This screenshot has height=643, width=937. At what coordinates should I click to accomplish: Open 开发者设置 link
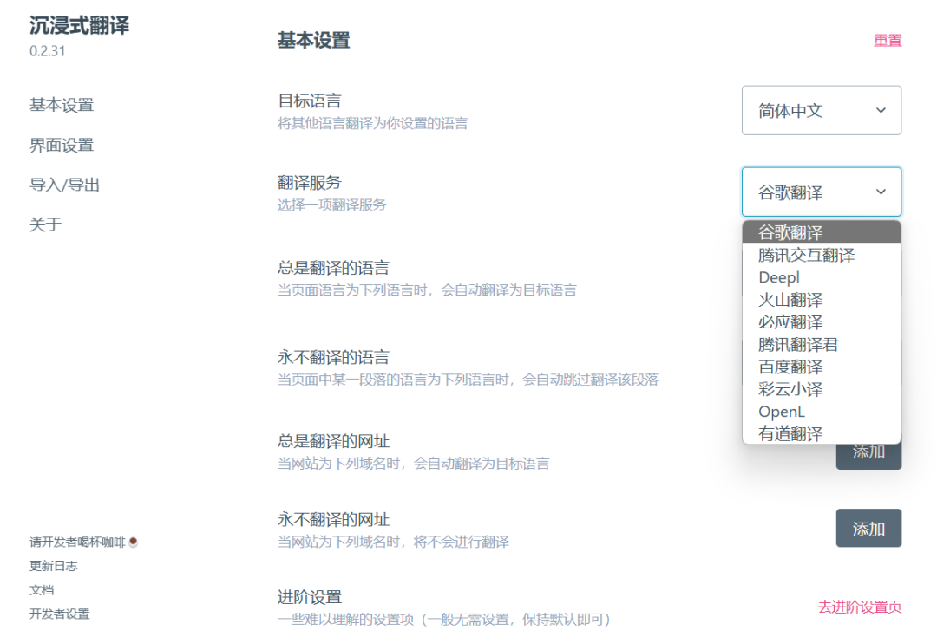pyautogui.click(x=60, y=614)
